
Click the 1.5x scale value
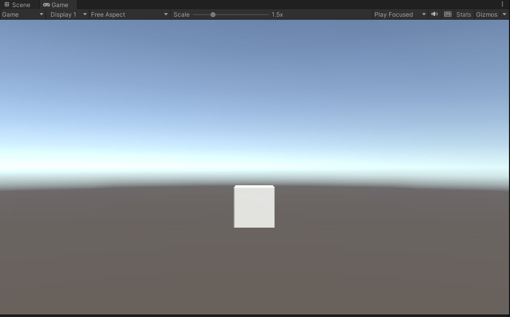click(277, 14)
